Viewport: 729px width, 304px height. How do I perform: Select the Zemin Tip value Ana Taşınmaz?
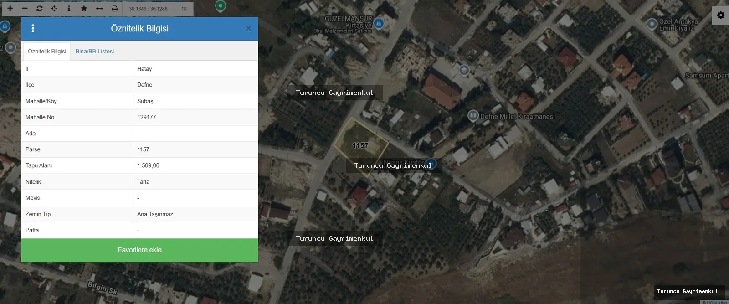pos(155,214)
